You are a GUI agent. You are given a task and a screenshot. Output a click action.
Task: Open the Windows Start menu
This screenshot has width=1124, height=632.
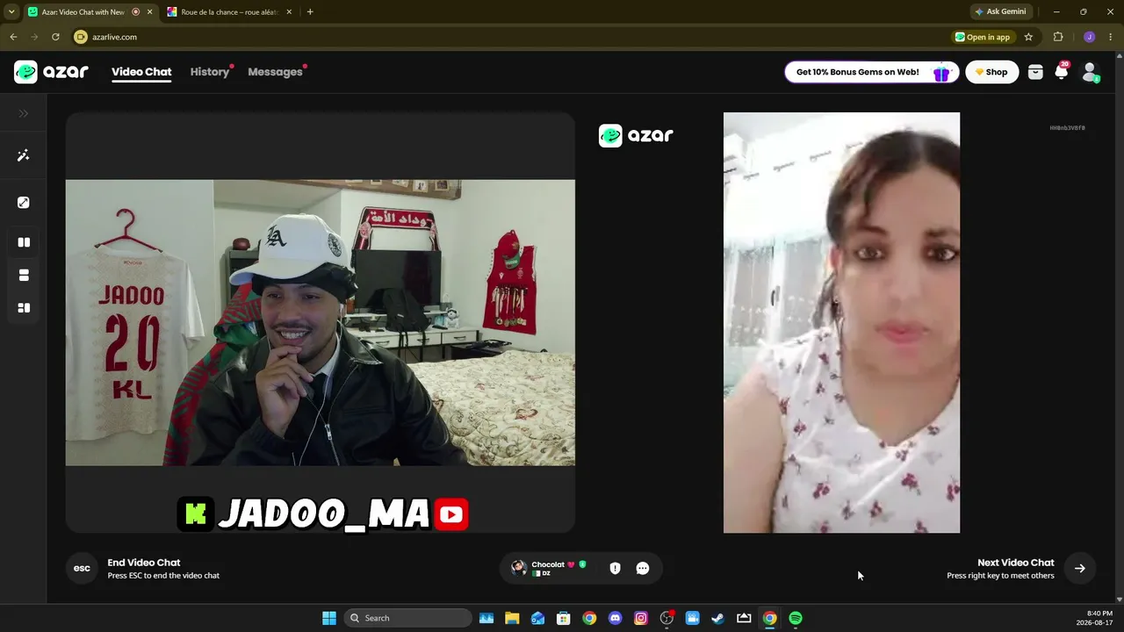(329, 618)
